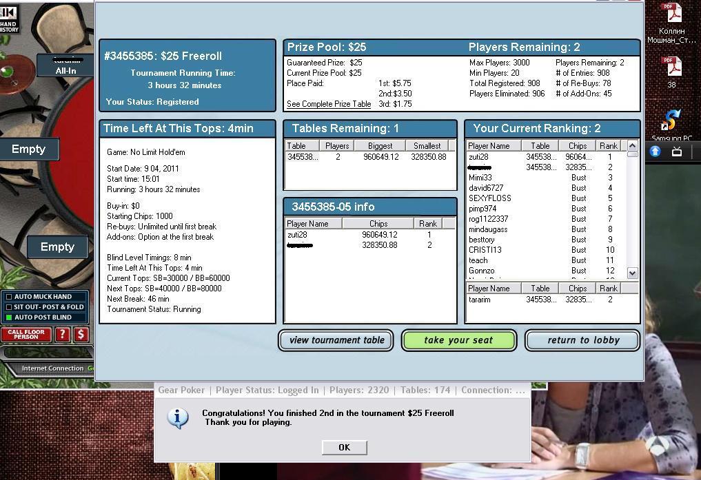Image resolution: width=701 pixels, height=480 pixels.
Task: Select SEXYFLOSS in ranking list
Action: coord(545,198)
